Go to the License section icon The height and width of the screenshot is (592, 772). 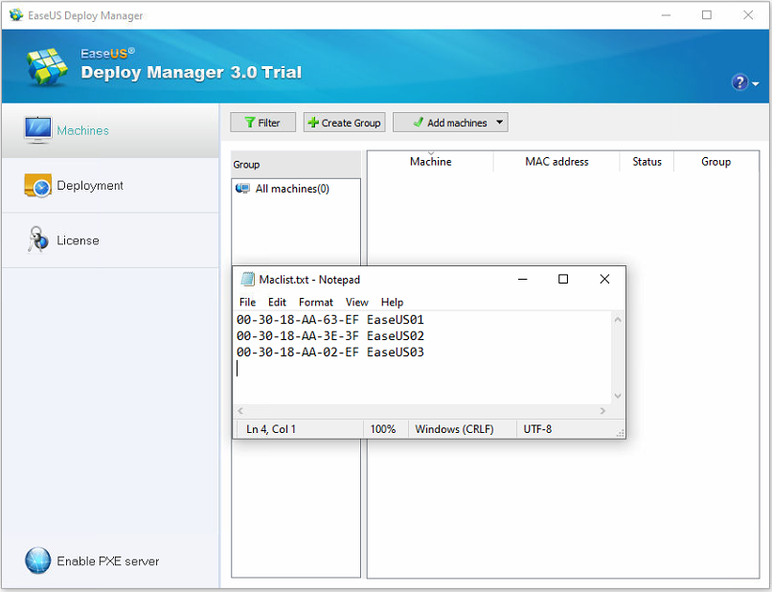38,240
